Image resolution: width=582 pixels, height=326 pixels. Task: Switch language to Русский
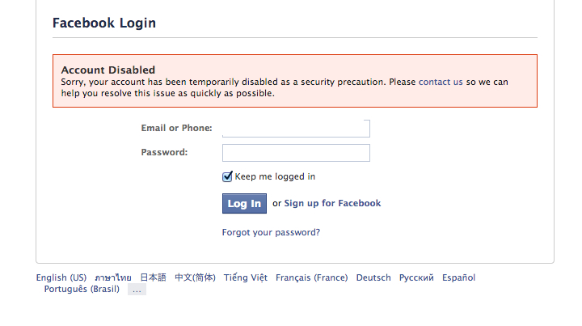coord(416,277)
